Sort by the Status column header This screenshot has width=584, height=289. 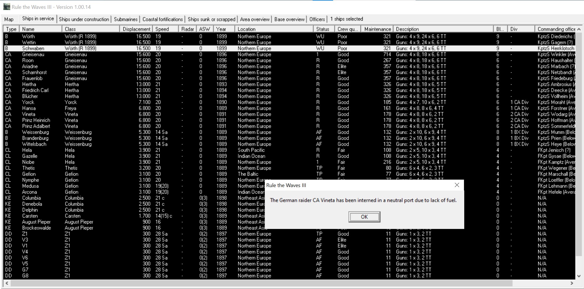pos(324,29)
